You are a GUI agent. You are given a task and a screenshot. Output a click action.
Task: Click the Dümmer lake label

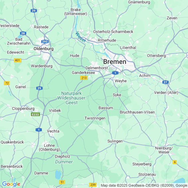click(64, 162)
